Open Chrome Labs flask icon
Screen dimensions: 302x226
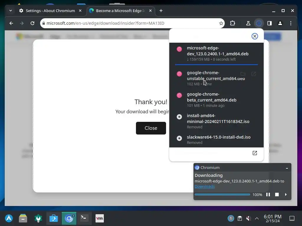click(248, 23)
